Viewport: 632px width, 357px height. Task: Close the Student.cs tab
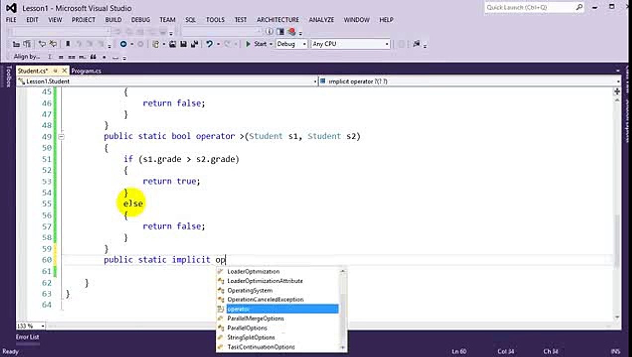click(x=64, y=71)
